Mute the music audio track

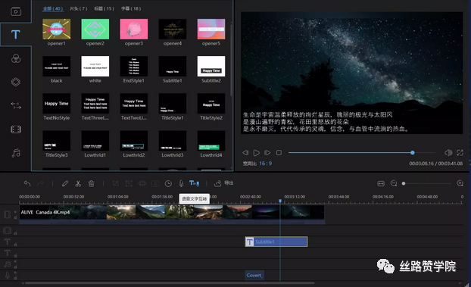click(x=15, y=261)
